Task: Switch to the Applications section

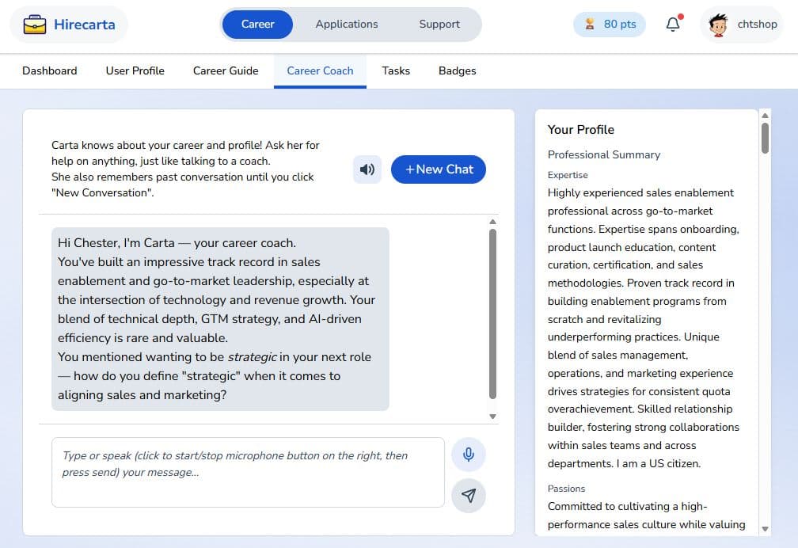Action: [347, 25]
